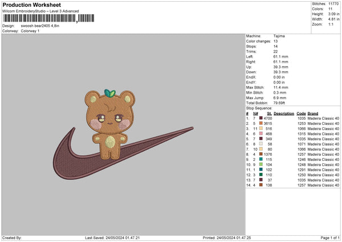Click the 'Code' column header
Screen dimensions: 342x242
click(x=301, y=114)
